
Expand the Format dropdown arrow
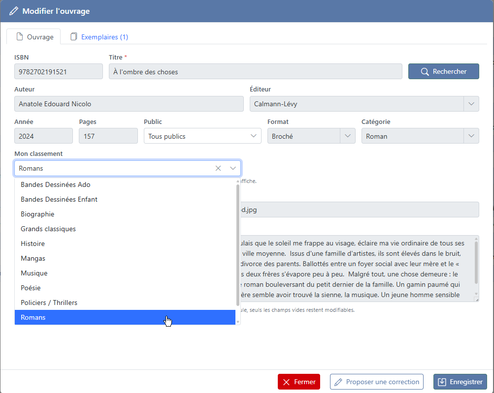[348, 136]
